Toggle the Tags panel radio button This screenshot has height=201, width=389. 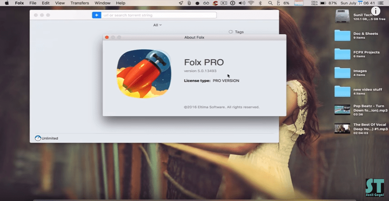(x=231, y=32)
